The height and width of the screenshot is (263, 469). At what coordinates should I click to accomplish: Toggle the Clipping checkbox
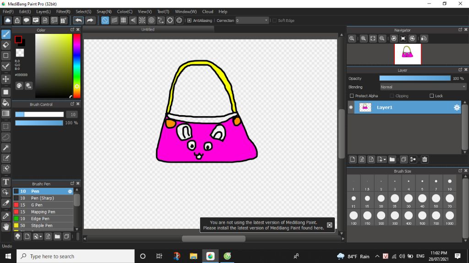[x=392, y=96]
